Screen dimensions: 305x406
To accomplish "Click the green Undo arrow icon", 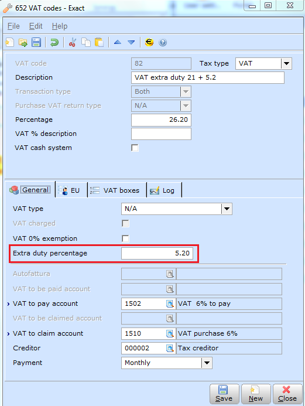I will [54, 42].
